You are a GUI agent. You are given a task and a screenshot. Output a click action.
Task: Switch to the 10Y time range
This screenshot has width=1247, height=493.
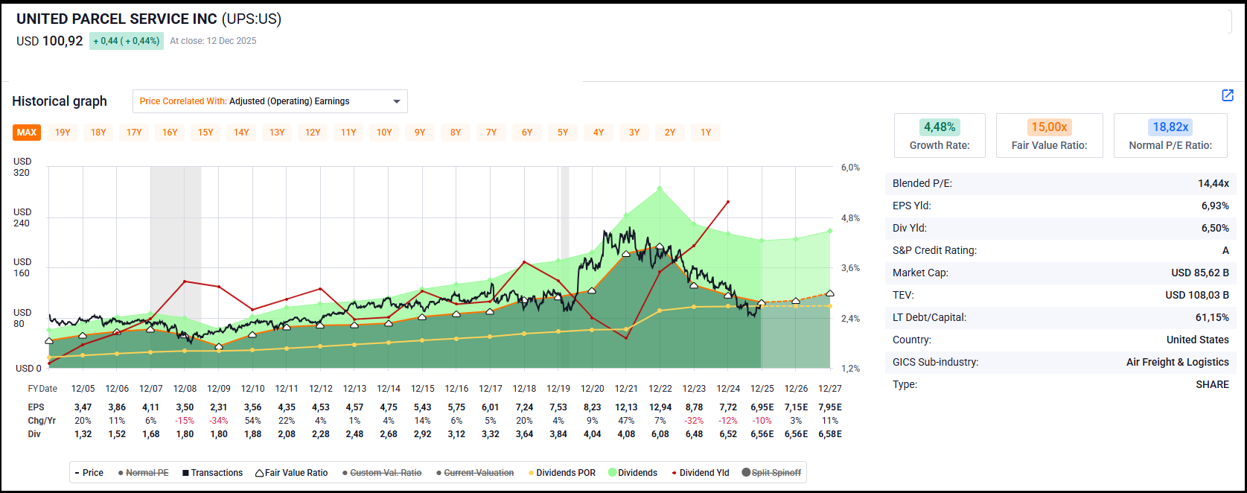pyautogui.click(x=384, y=133)
